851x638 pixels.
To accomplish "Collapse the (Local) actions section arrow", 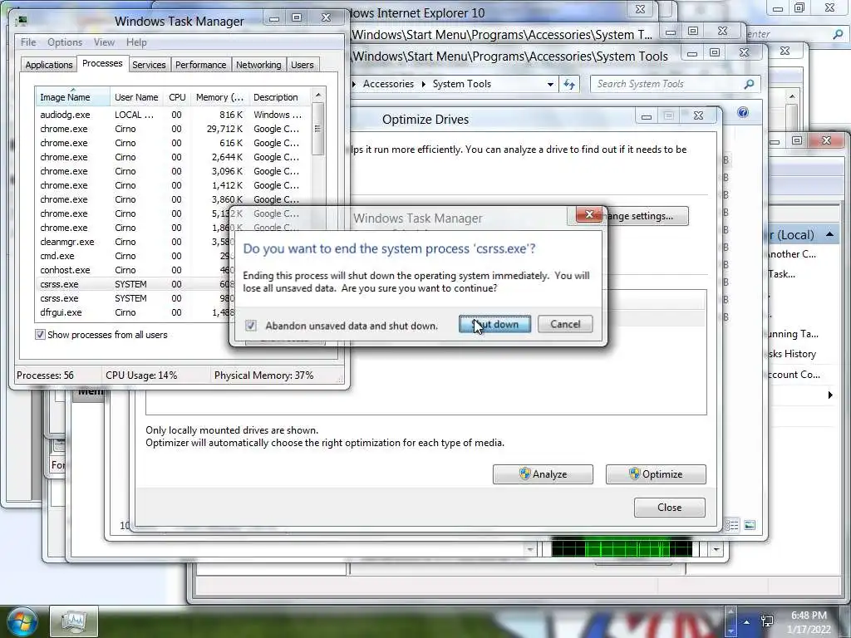I will pos(830,234).
